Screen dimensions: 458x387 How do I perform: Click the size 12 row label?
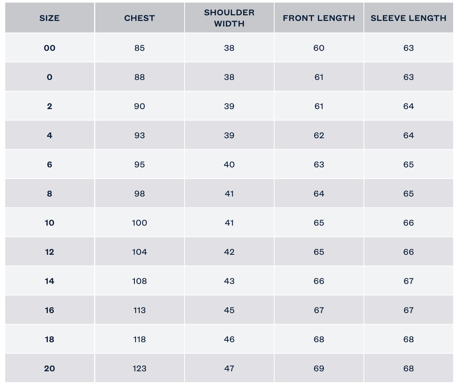tap(49, 252)
